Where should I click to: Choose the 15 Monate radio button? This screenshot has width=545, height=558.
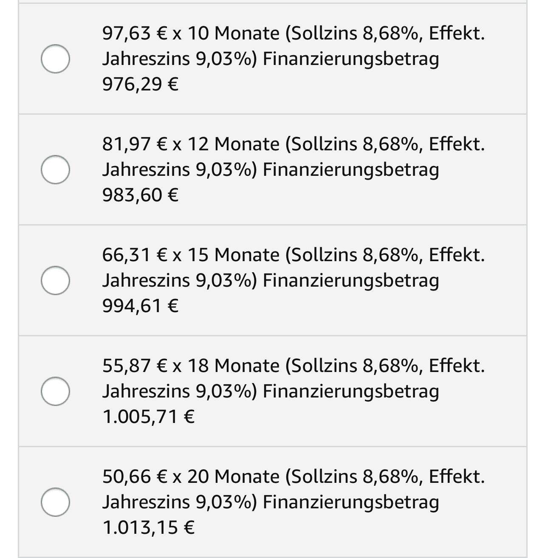(x=55, y=280)
